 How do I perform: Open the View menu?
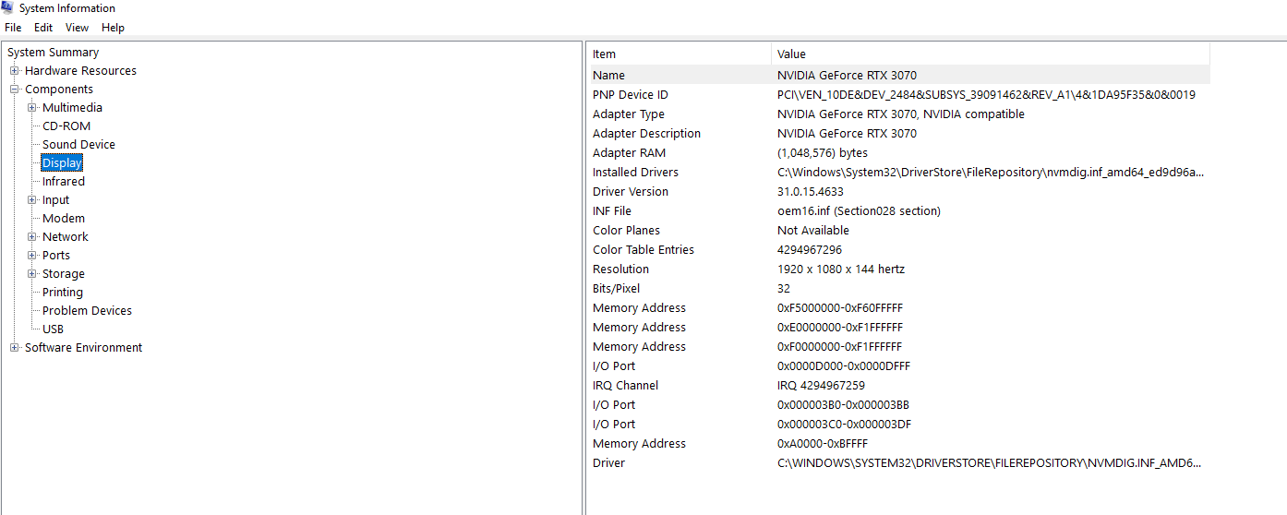[77, 28]
